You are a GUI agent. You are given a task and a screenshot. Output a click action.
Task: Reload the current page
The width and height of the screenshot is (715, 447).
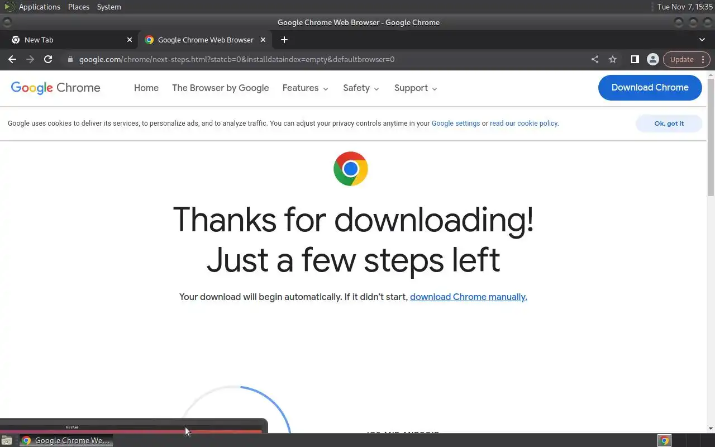point(48,59)
